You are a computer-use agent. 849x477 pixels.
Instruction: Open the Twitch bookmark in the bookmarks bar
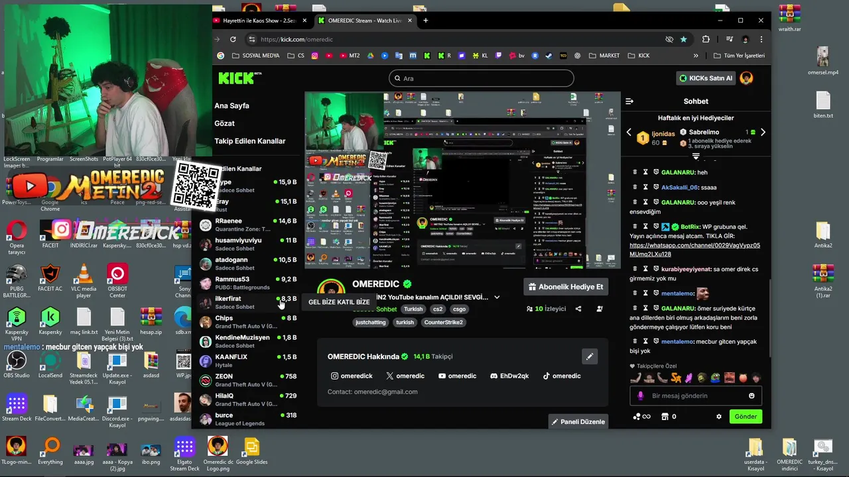498,56
